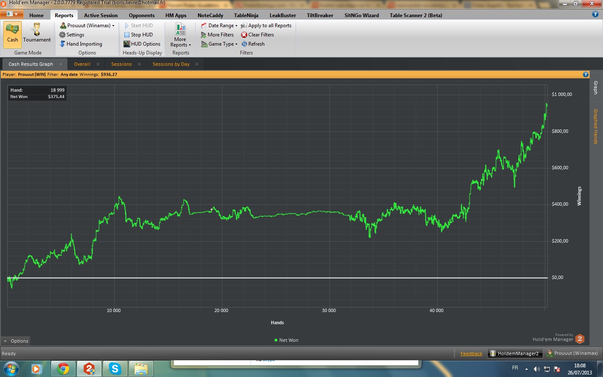
Task: Open the taskbar clock showing 18:08
Action: click(x=580, y=369)
